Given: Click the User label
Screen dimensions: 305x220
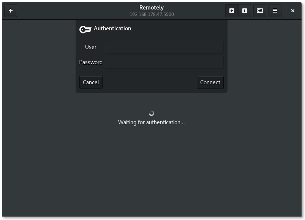Looking at the screenshot, I should click(91, 47).
